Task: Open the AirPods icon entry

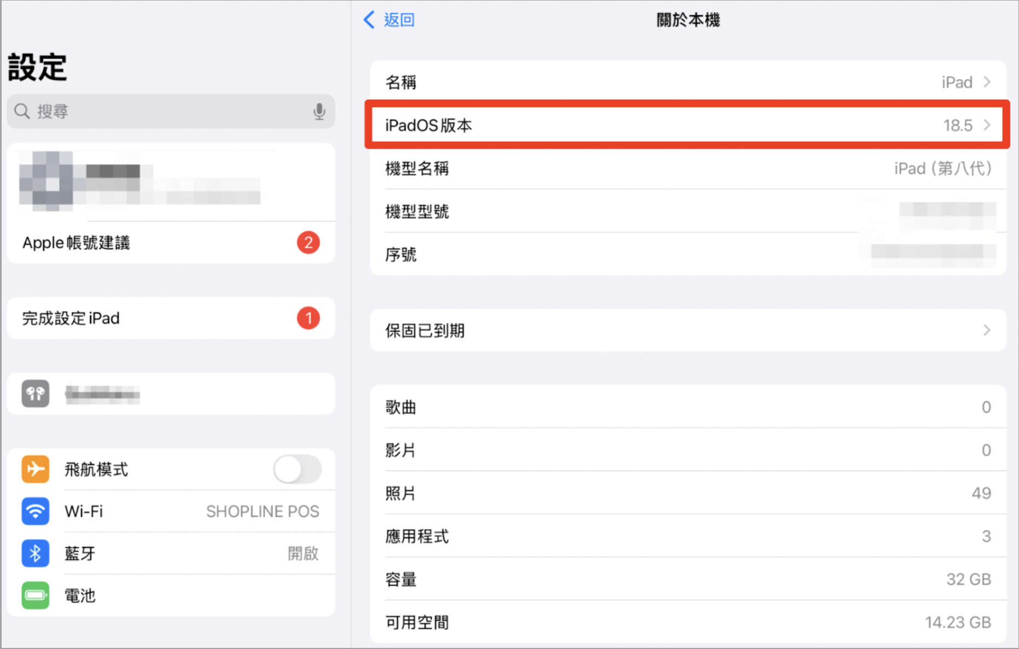Action: point(36,393)
